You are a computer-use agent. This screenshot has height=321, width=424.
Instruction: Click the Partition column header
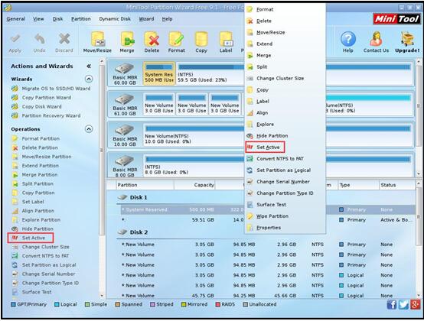145,185
